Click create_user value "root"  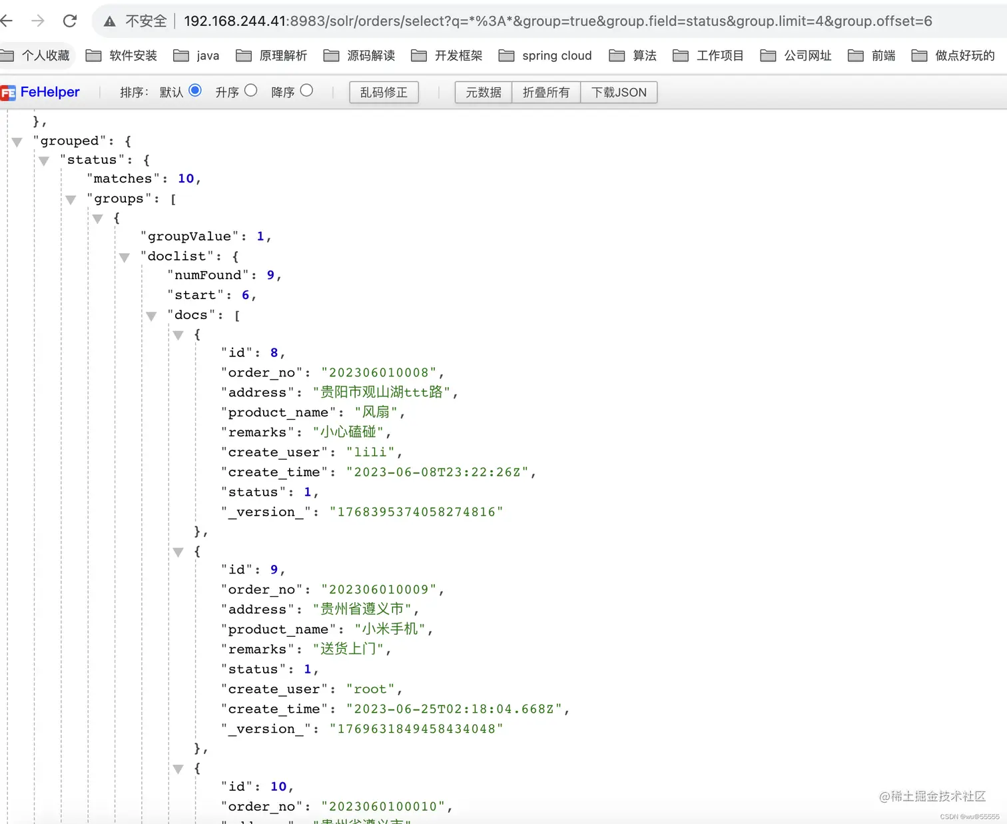[x=370, y=689]
